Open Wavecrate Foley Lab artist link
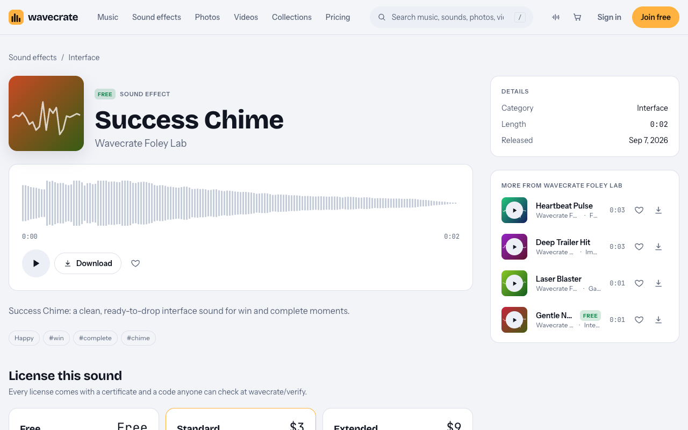Image resolution: width=688 pixels, height=430 pixels. pyautogui.click(x=141, y=144)
